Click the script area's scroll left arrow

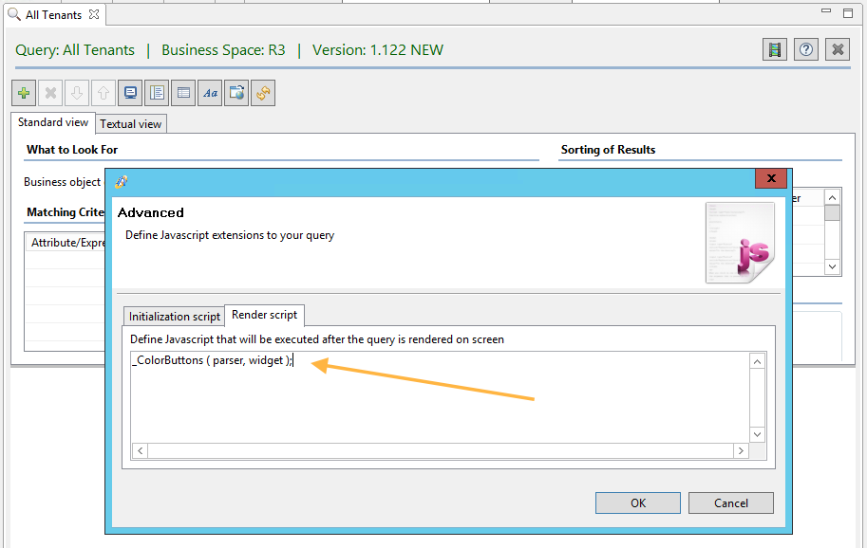[141, 451]
